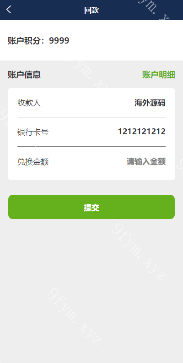Go back using the header arrow
Image resolution: width=183 pixels, height=363 pixels.
click(9, 10)
